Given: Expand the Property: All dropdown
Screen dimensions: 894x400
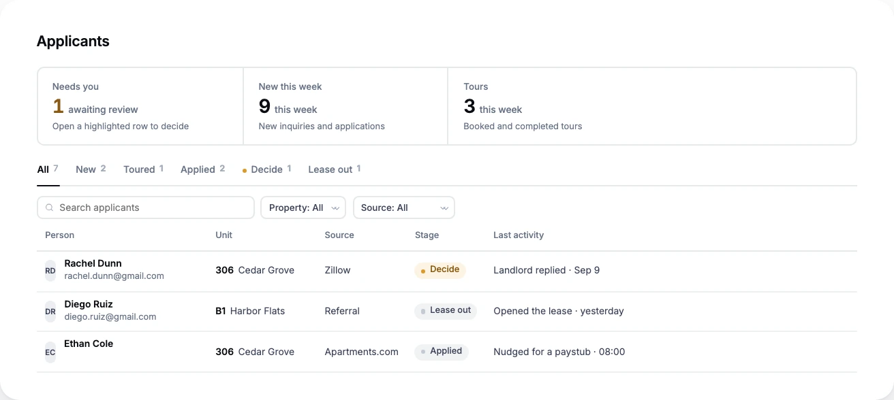Looking at the screenshot, I should pos(303,207).
